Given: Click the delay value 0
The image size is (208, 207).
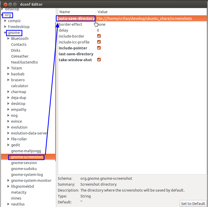Looking at the screenshot, I should pyautogui.click(x=98, y=30).
